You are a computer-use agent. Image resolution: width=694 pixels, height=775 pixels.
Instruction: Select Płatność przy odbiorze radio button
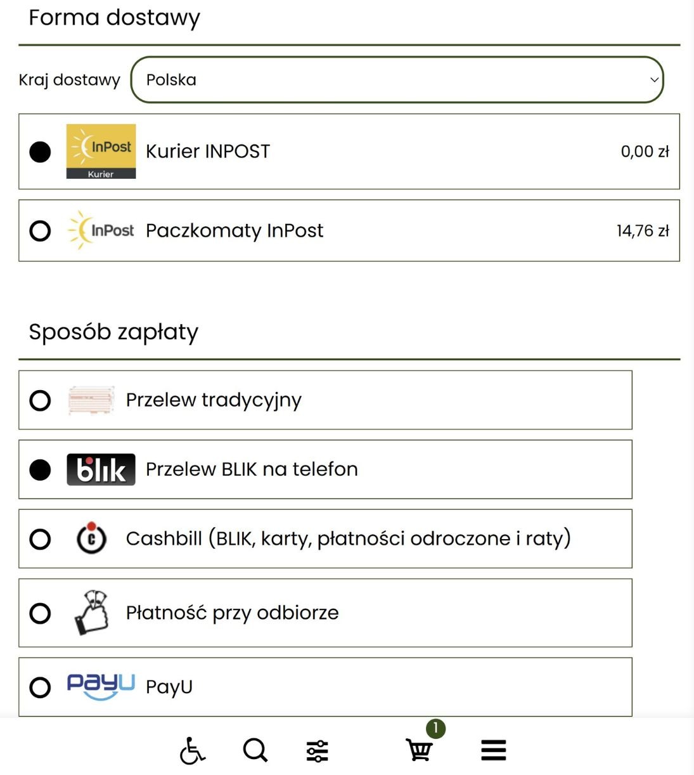[40, 613]
